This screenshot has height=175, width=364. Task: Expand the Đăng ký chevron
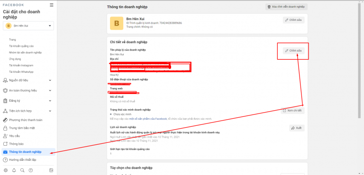point(50,101)
